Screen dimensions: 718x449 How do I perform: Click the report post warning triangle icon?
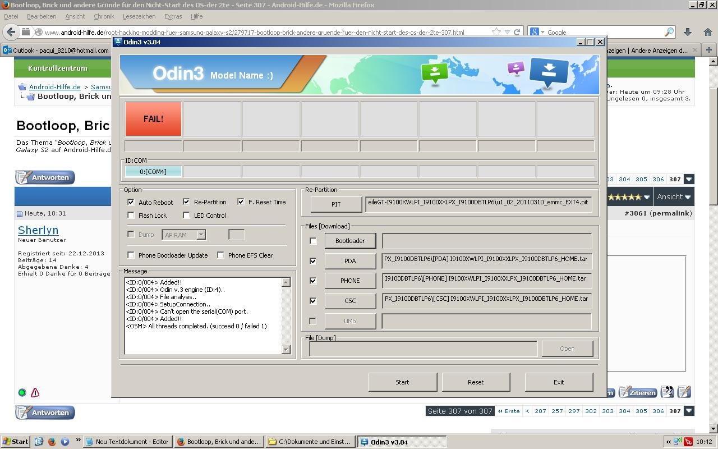click(35, 392)
